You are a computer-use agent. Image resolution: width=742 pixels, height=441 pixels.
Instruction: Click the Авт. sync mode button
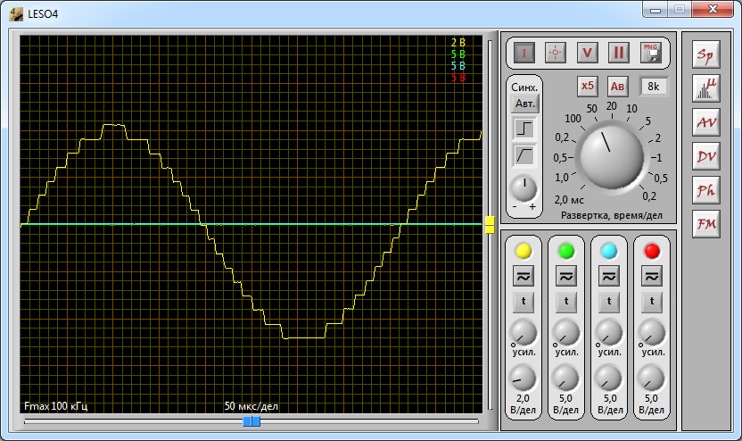click(524, 104)
